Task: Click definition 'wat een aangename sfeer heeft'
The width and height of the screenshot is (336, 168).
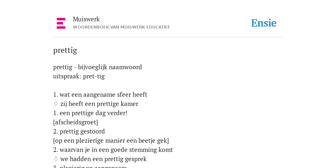Action: 103,94
